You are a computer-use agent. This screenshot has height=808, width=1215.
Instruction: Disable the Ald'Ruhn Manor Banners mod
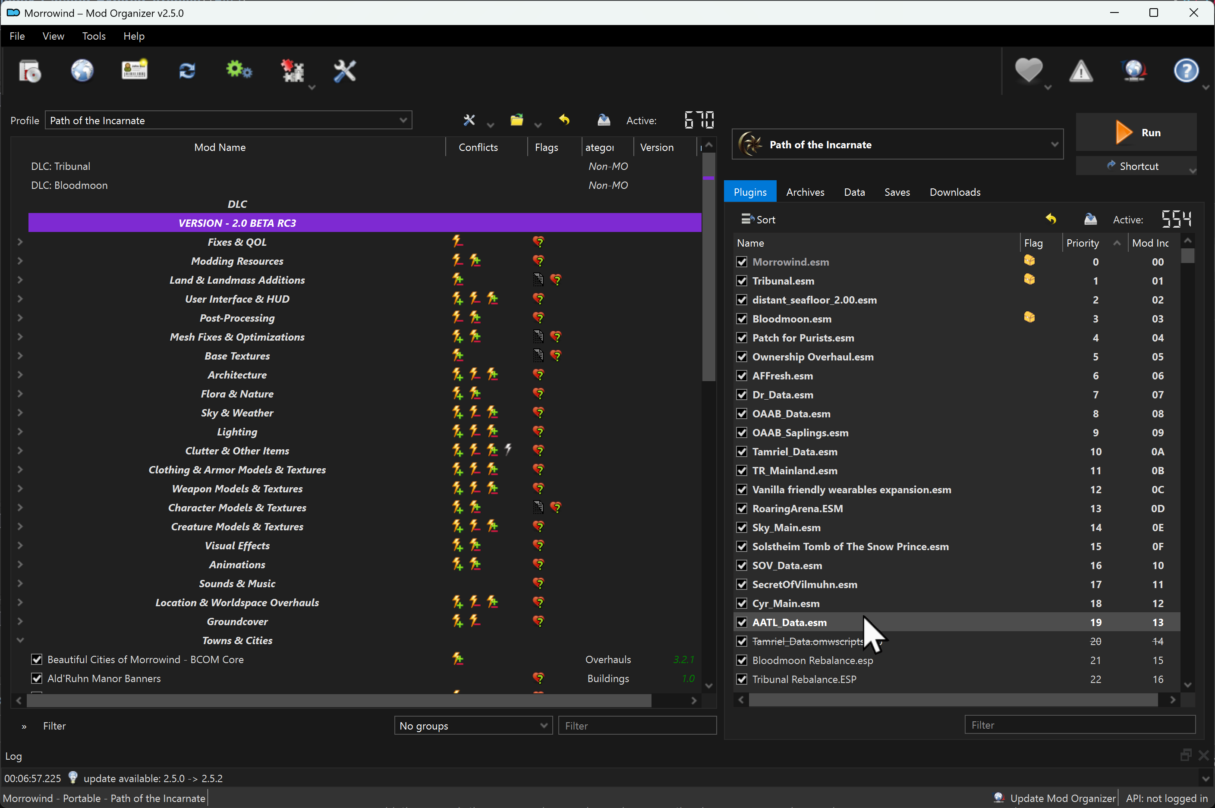[37, 679]
